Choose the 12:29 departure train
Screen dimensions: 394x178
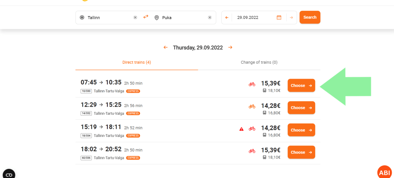pos(301,108)
